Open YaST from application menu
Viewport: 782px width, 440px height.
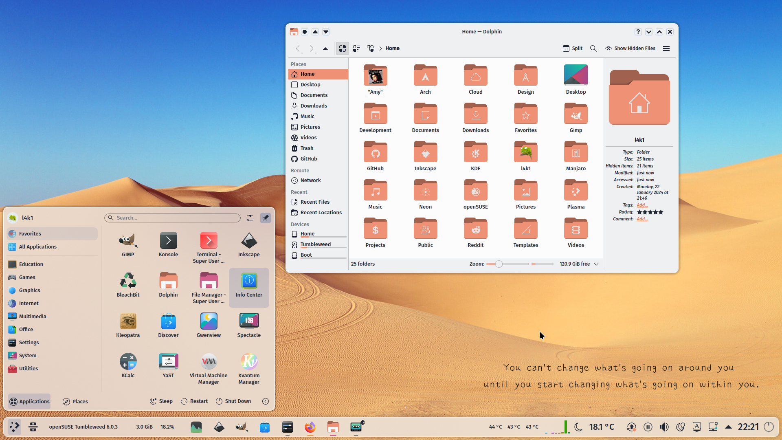click(168, 365)
